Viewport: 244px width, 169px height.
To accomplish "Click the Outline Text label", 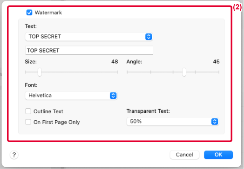I will 48,111.
